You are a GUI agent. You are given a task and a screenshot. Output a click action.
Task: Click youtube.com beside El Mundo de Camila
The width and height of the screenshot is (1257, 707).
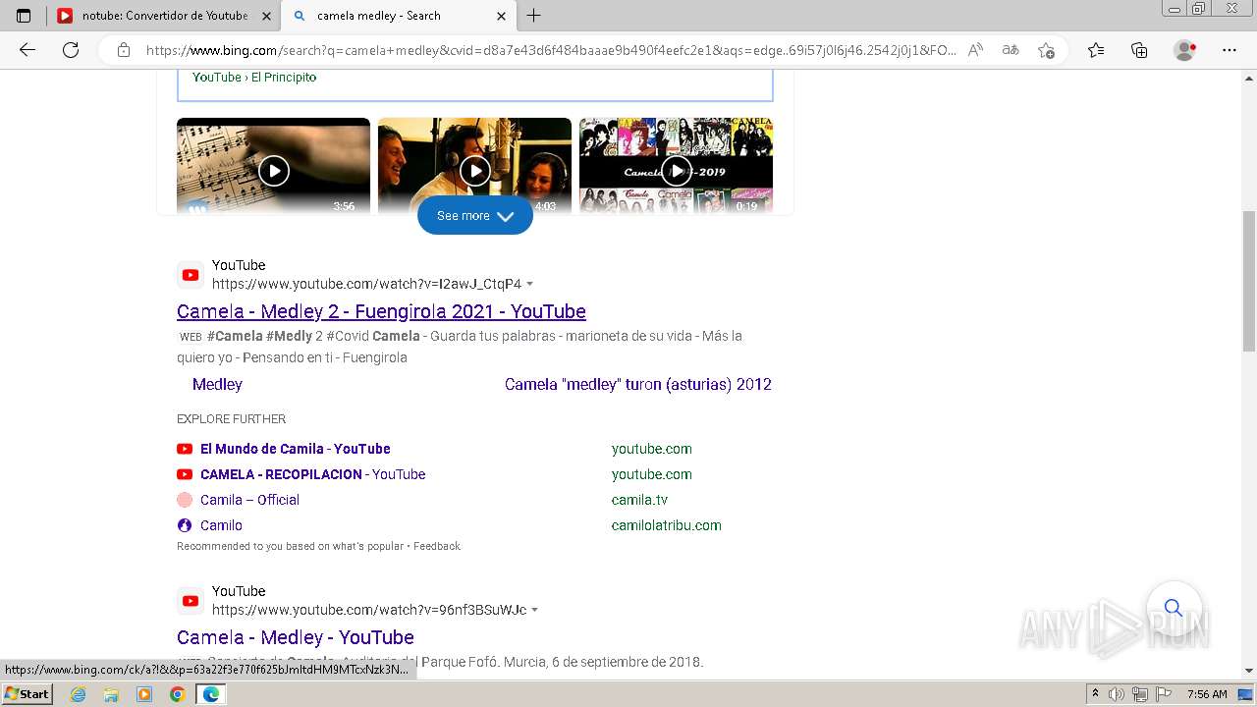[x=652, y=449]
